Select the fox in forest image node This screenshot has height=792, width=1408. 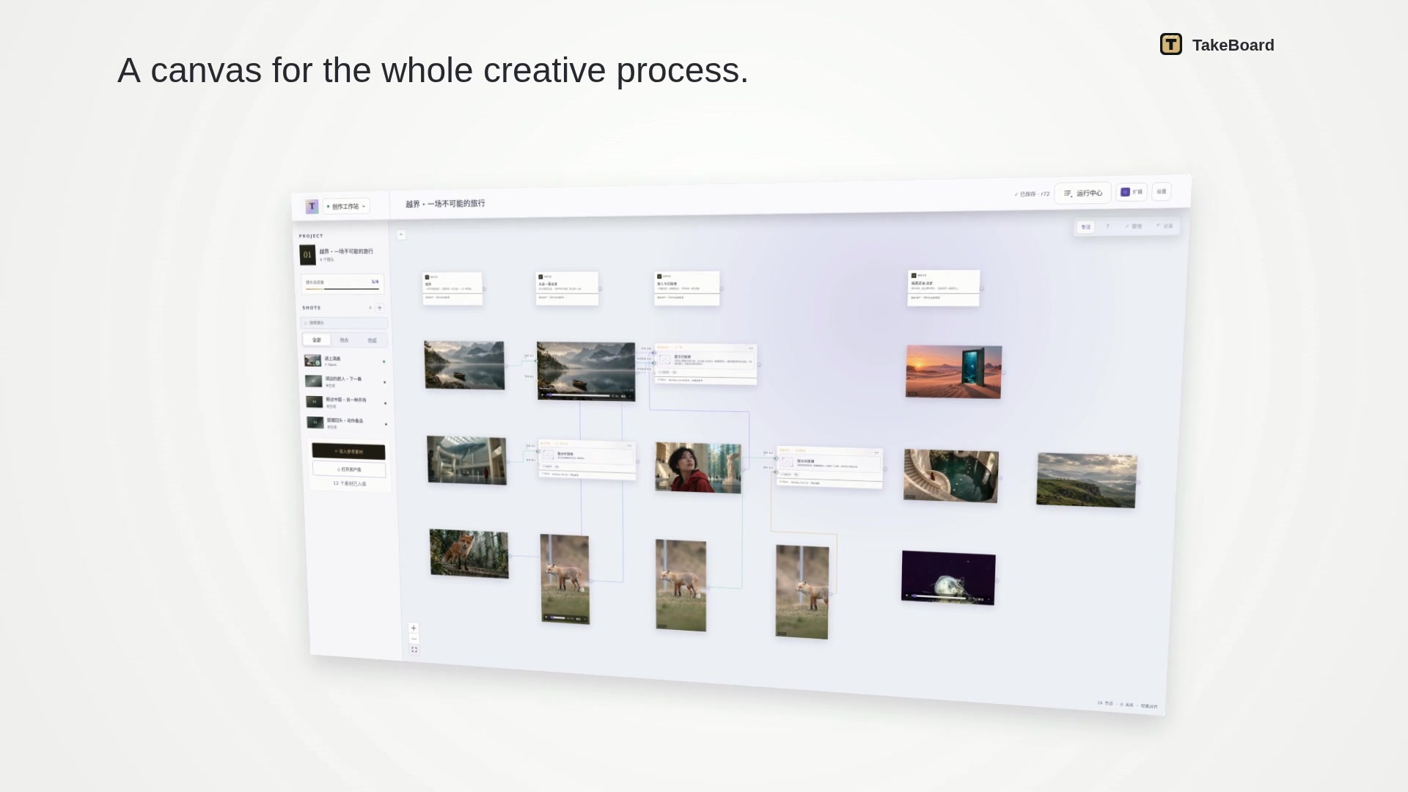[x=469, y=554]
